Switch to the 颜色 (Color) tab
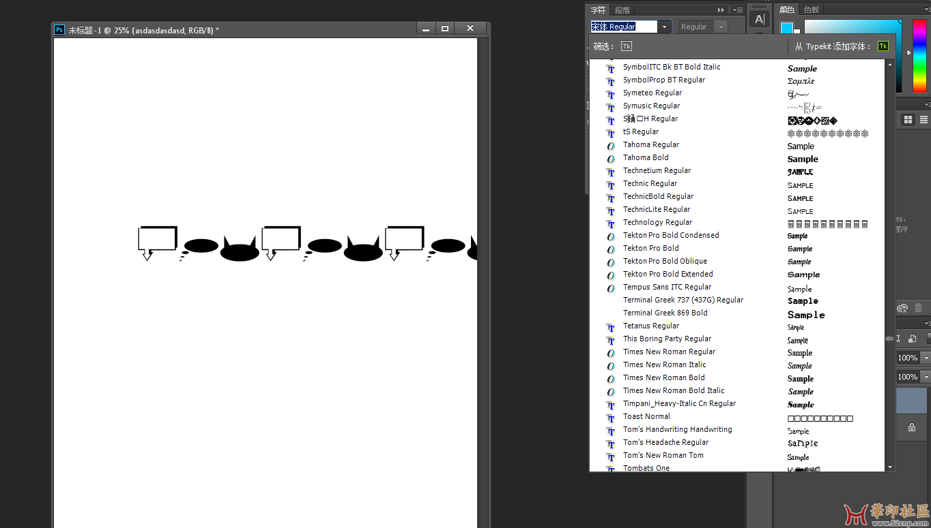 pyautogui.click(x=787, y=10)
